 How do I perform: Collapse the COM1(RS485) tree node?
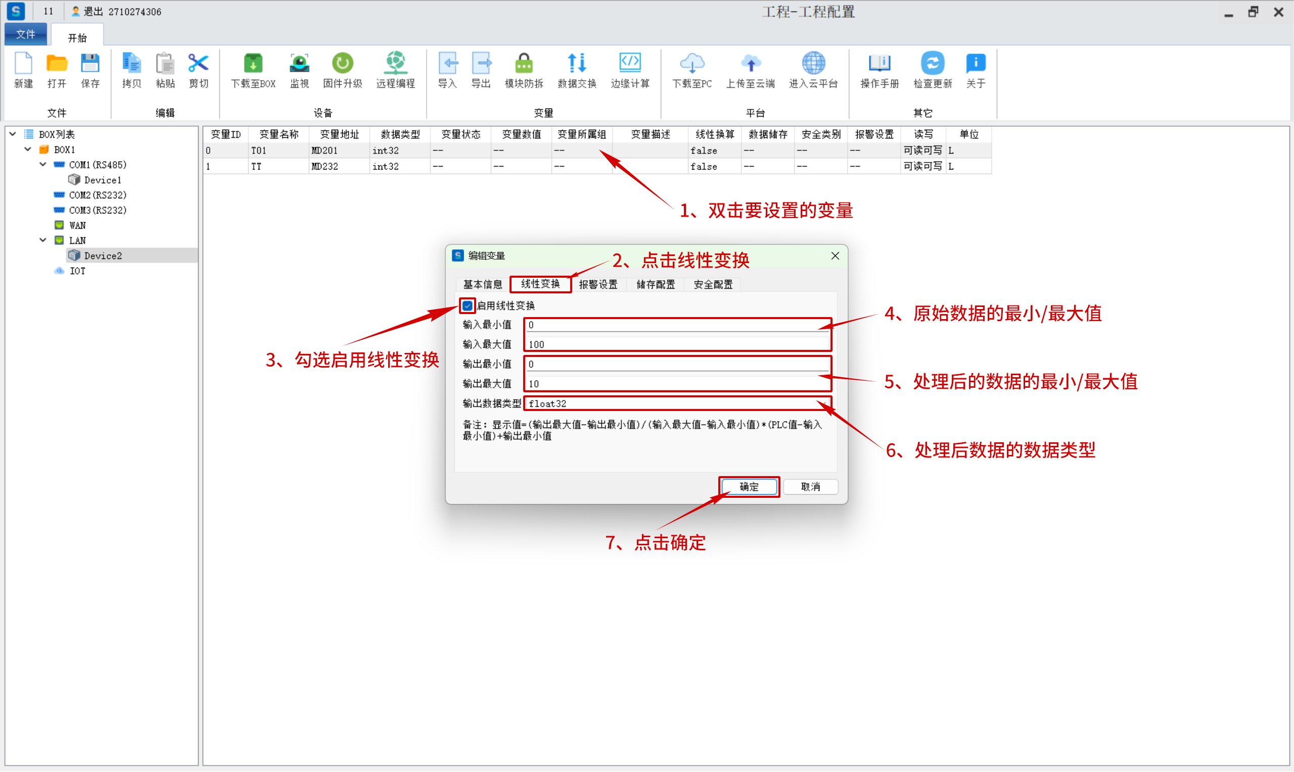point(43,165)
